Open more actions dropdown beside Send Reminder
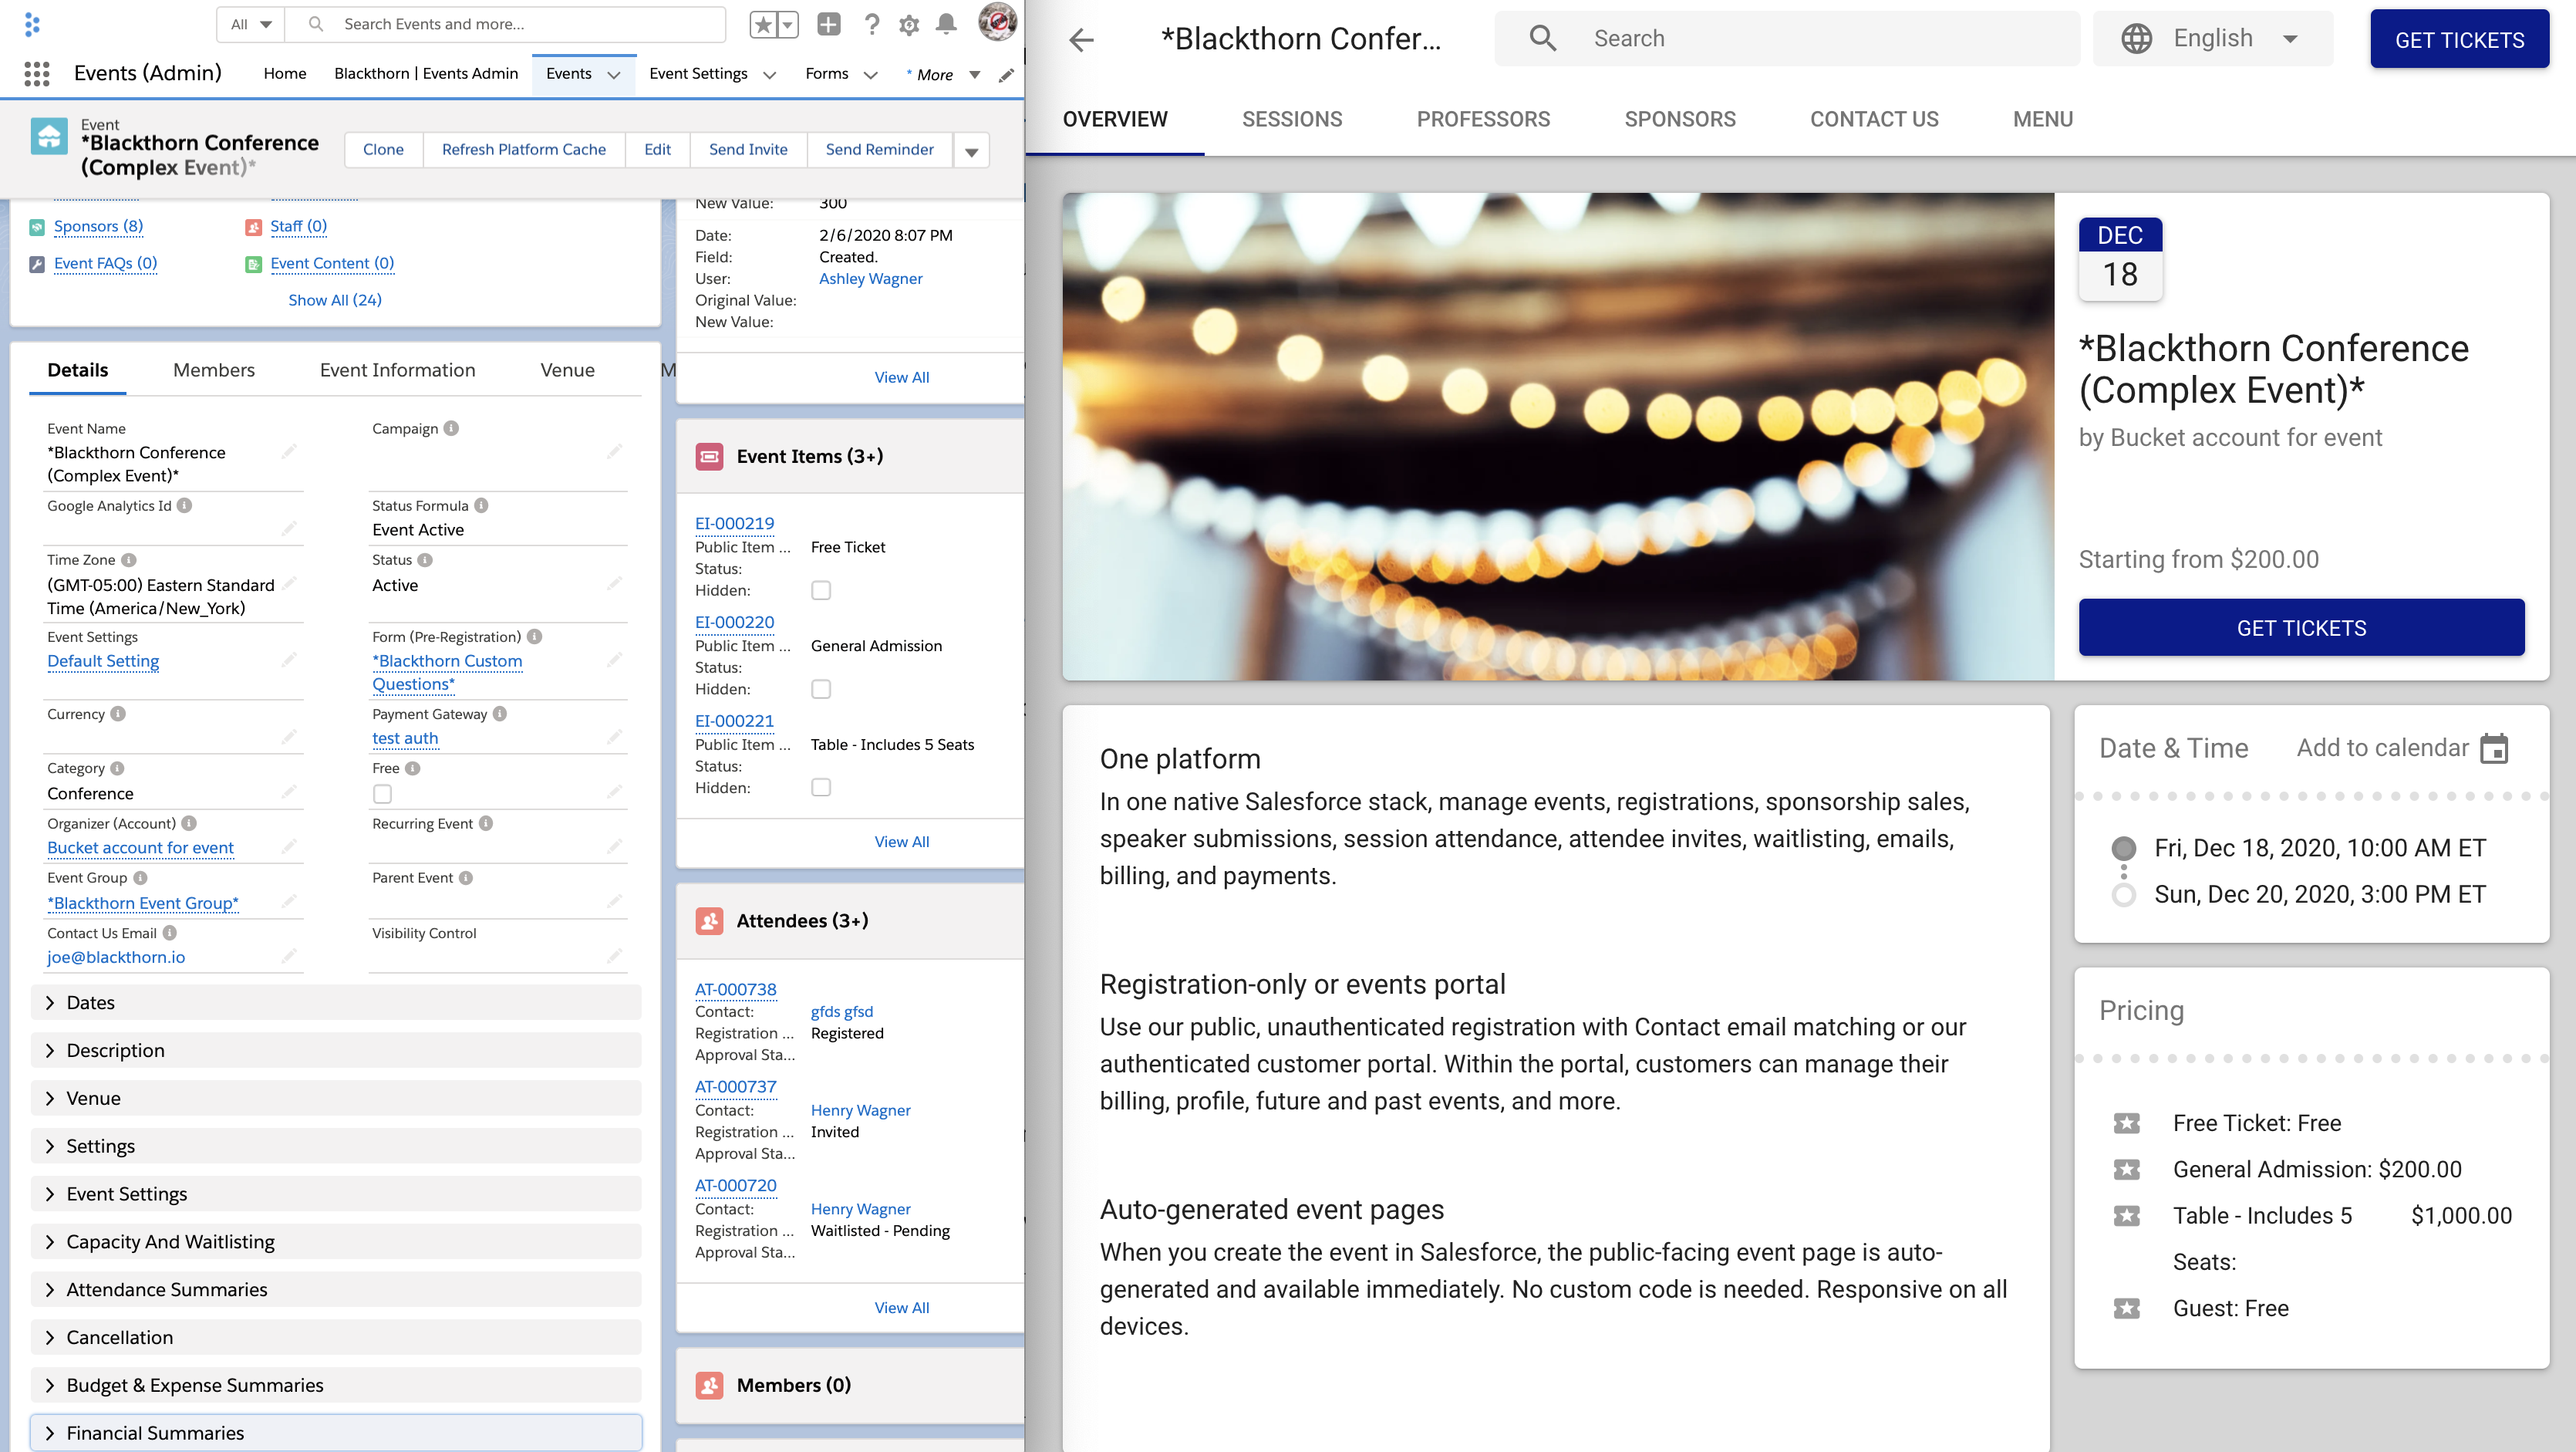 coord(971,151)
